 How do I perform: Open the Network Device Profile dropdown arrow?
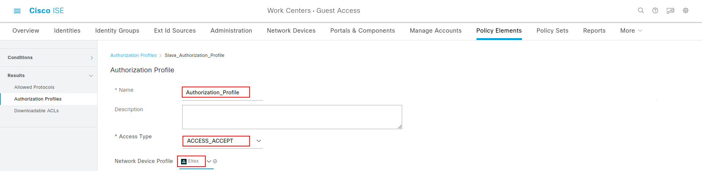(x=209, y=161)
